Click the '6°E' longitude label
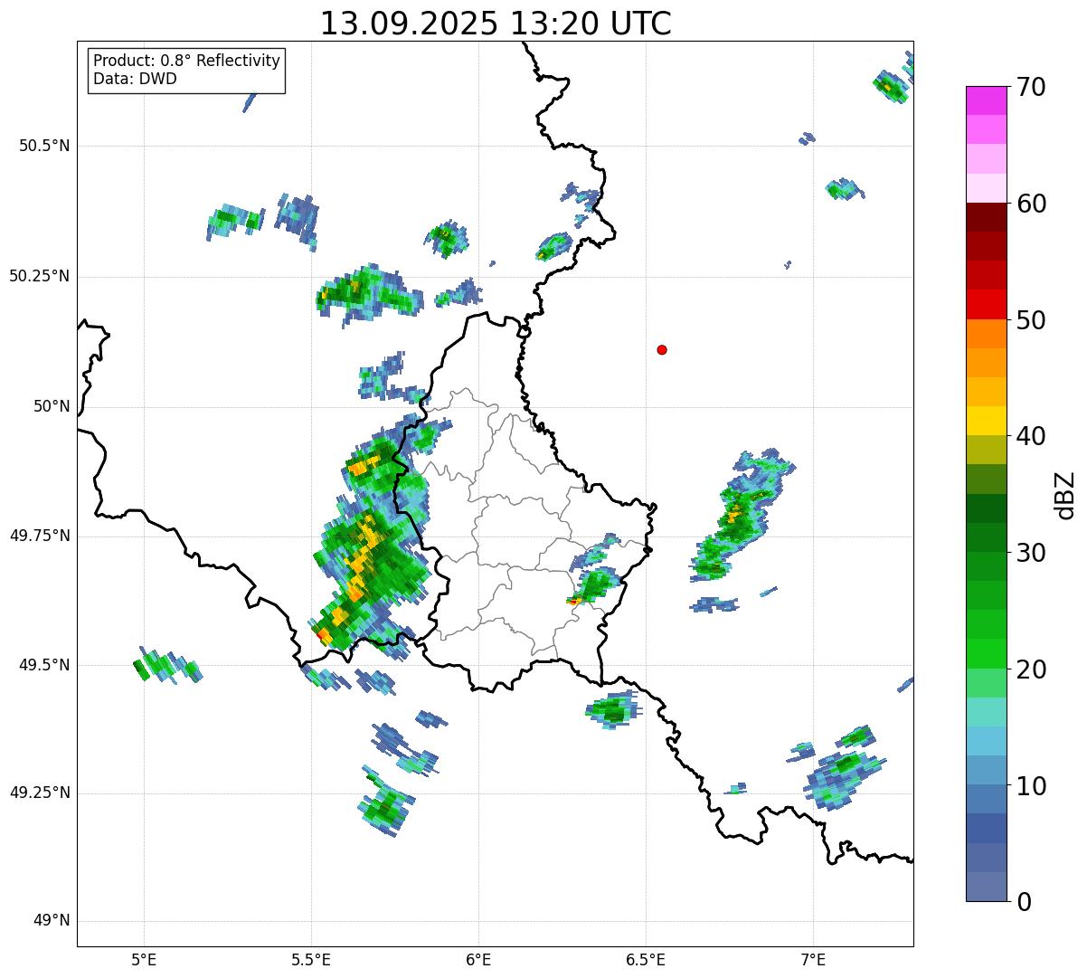This screenshot has width=1087, height=978. [x=478, y=960]
